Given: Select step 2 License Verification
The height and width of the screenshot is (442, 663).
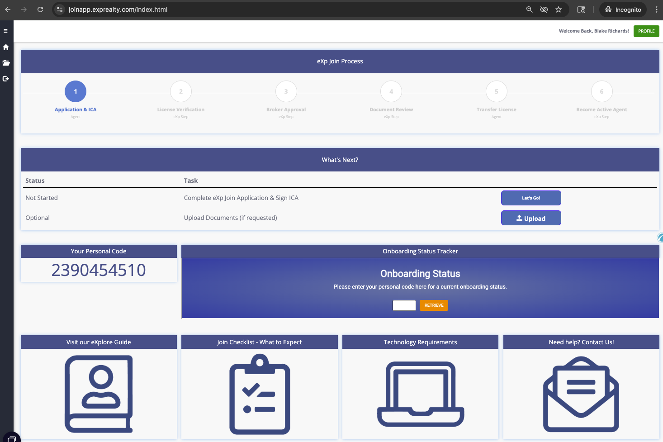Looking at the screenshot, I should coord(181,92).
